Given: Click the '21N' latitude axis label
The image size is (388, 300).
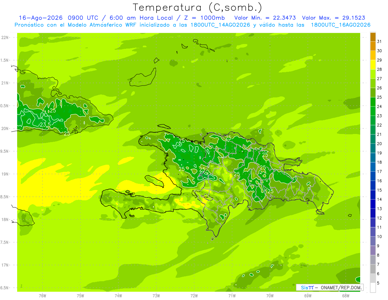Looking at the screenshot, I should click(x=5, y=83).
